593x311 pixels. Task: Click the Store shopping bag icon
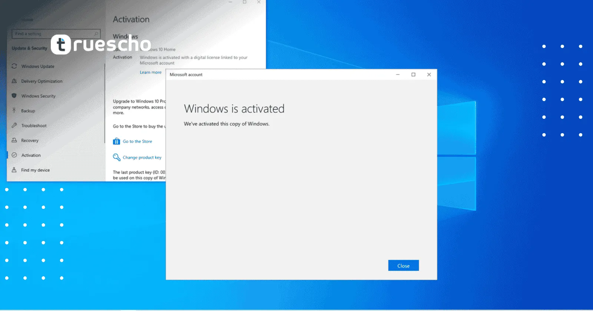pyautogui.click(x=116, y=141)
